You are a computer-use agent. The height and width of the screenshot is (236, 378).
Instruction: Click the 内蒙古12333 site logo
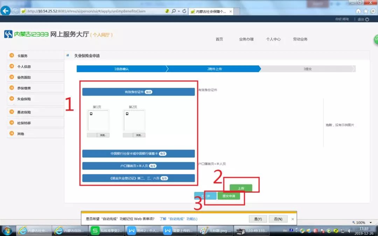click(26, 34)
